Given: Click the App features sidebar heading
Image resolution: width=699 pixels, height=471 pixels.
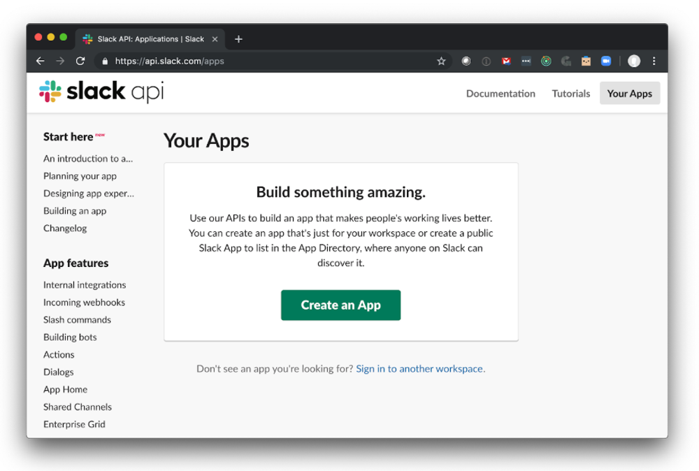Looking at the screenshot, I should click(x=75, y=263).
